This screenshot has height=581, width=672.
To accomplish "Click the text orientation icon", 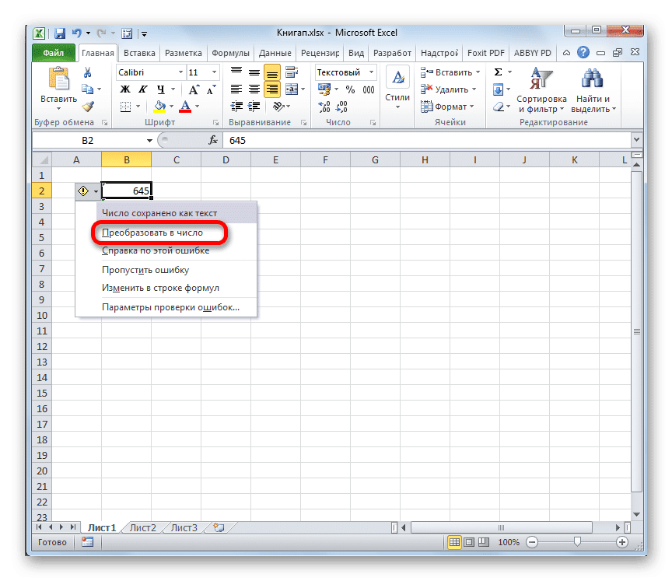I will (278, 106).
